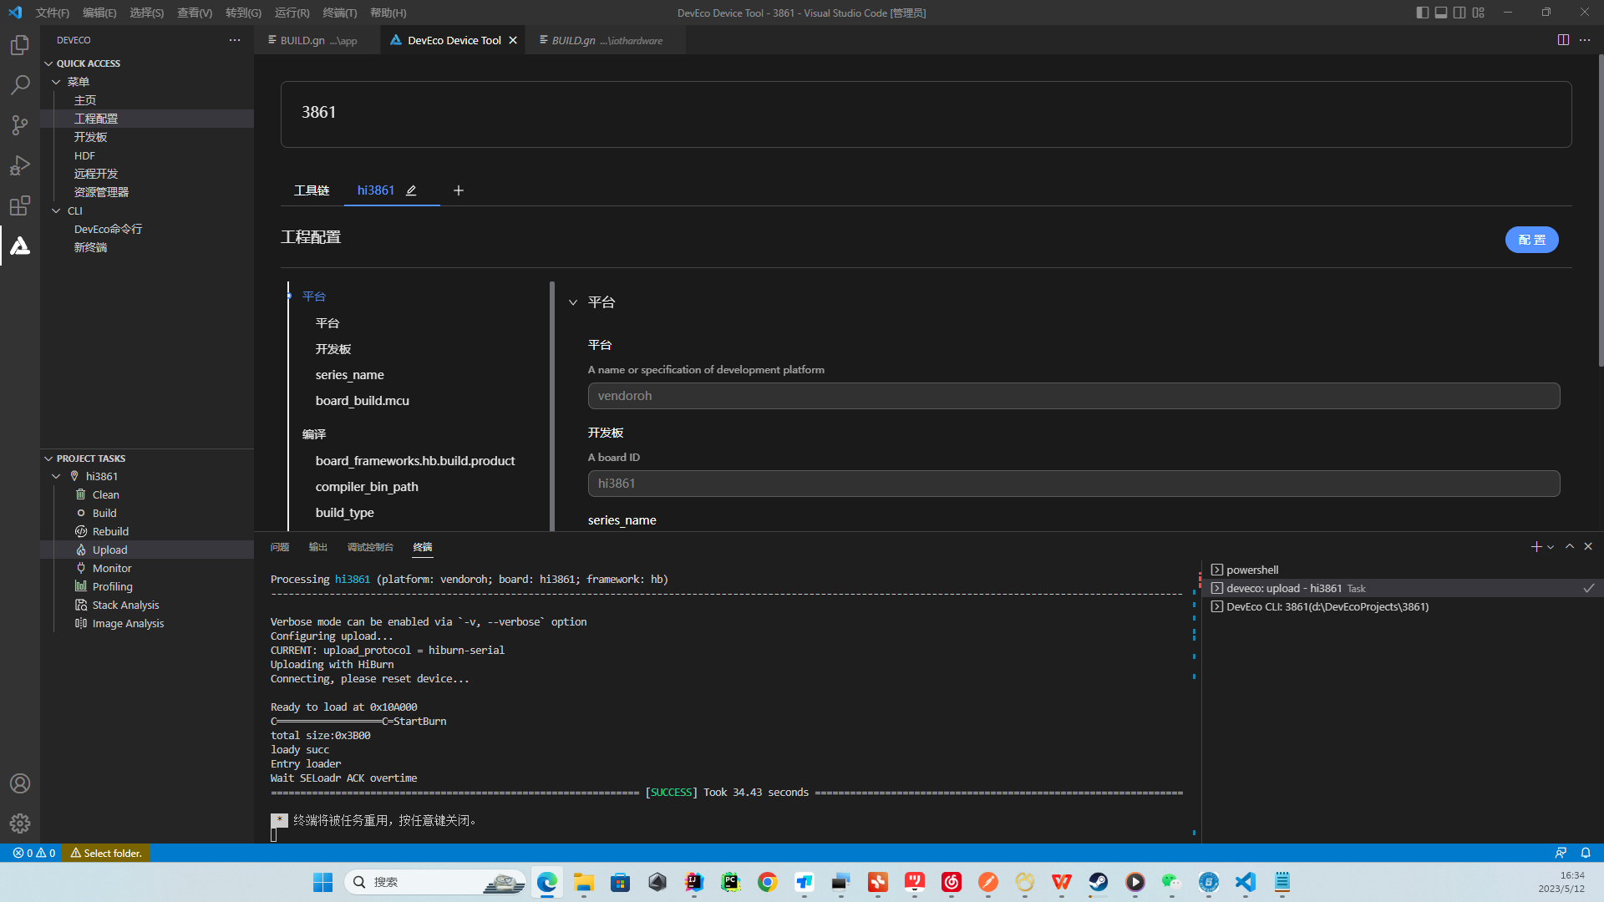Toggle 工程配置 section visibility
Viewport: 1604px width, 902px height.
point(311,236)
